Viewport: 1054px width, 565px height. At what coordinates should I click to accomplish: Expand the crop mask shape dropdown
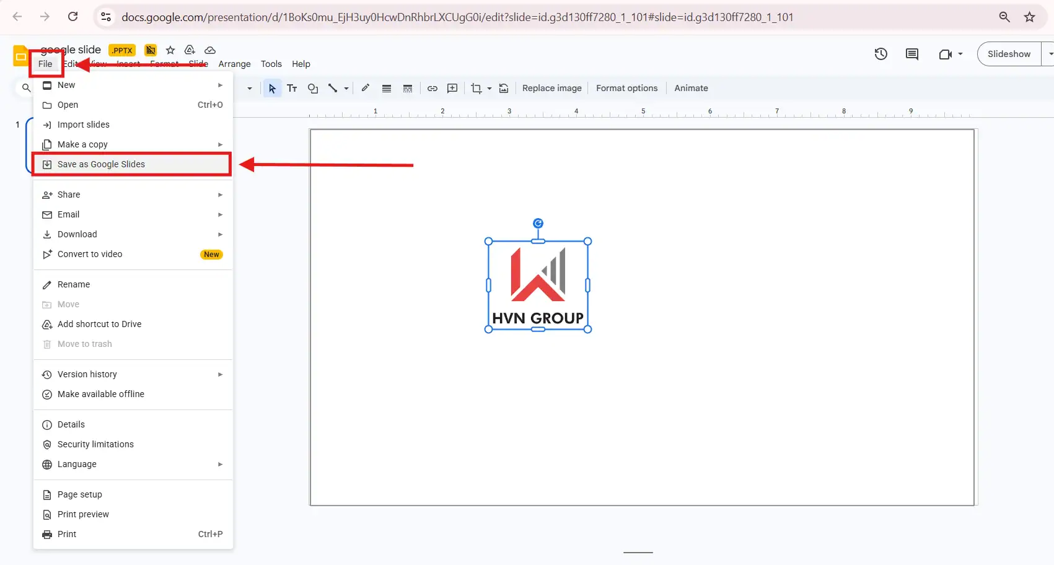(x=490, y=89)
